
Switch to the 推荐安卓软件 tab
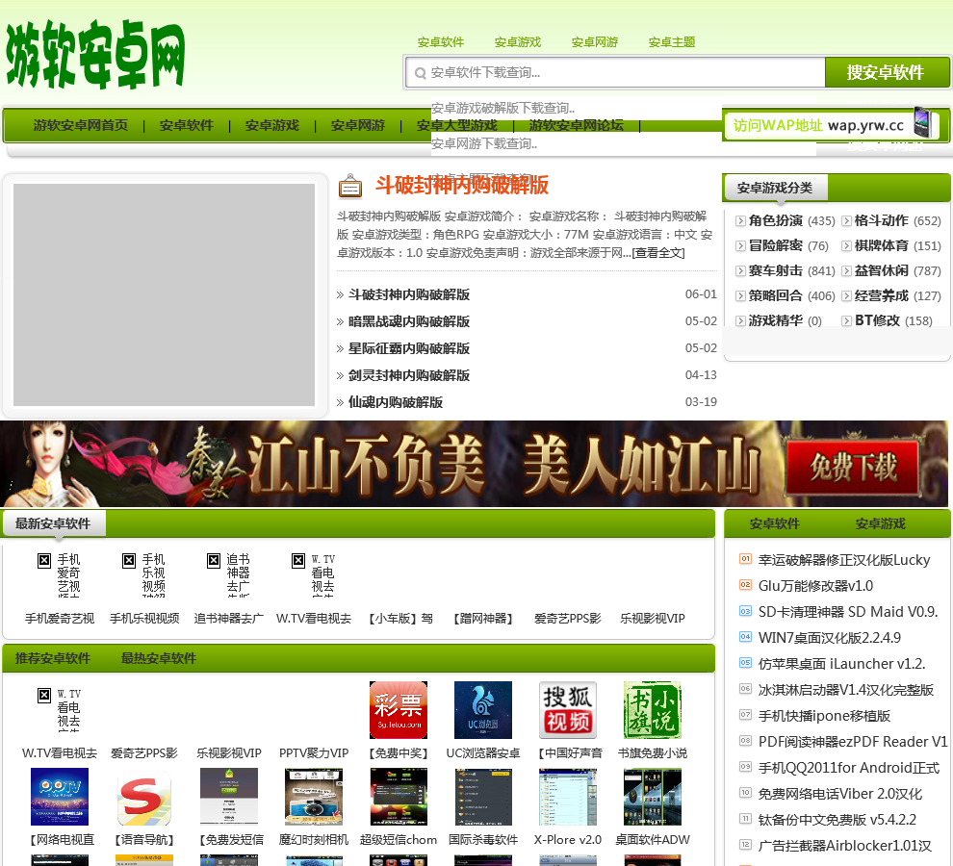point(53,658)
